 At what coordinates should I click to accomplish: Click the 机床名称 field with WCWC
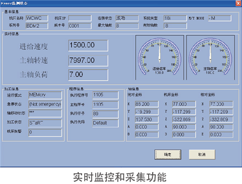click(37, 18)
